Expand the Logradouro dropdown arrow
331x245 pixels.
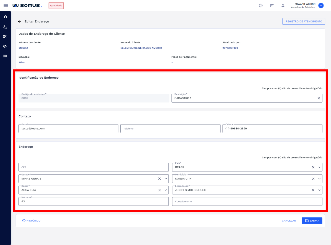[319, 190]
